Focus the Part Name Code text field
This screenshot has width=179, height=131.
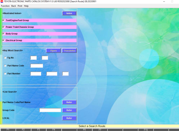coord(37,66)
